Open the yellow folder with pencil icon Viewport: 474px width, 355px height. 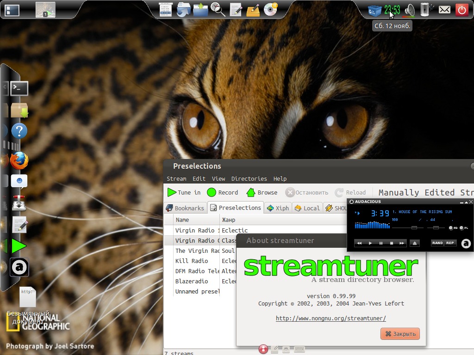point(253,10)
